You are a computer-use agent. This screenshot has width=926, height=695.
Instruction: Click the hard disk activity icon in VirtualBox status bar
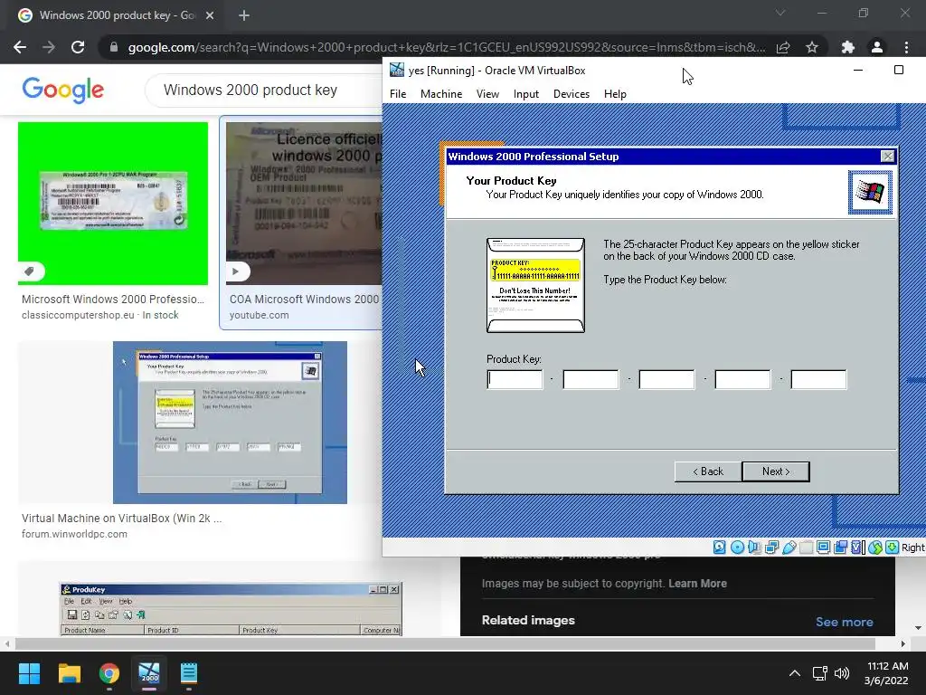[x=719, y=547]
